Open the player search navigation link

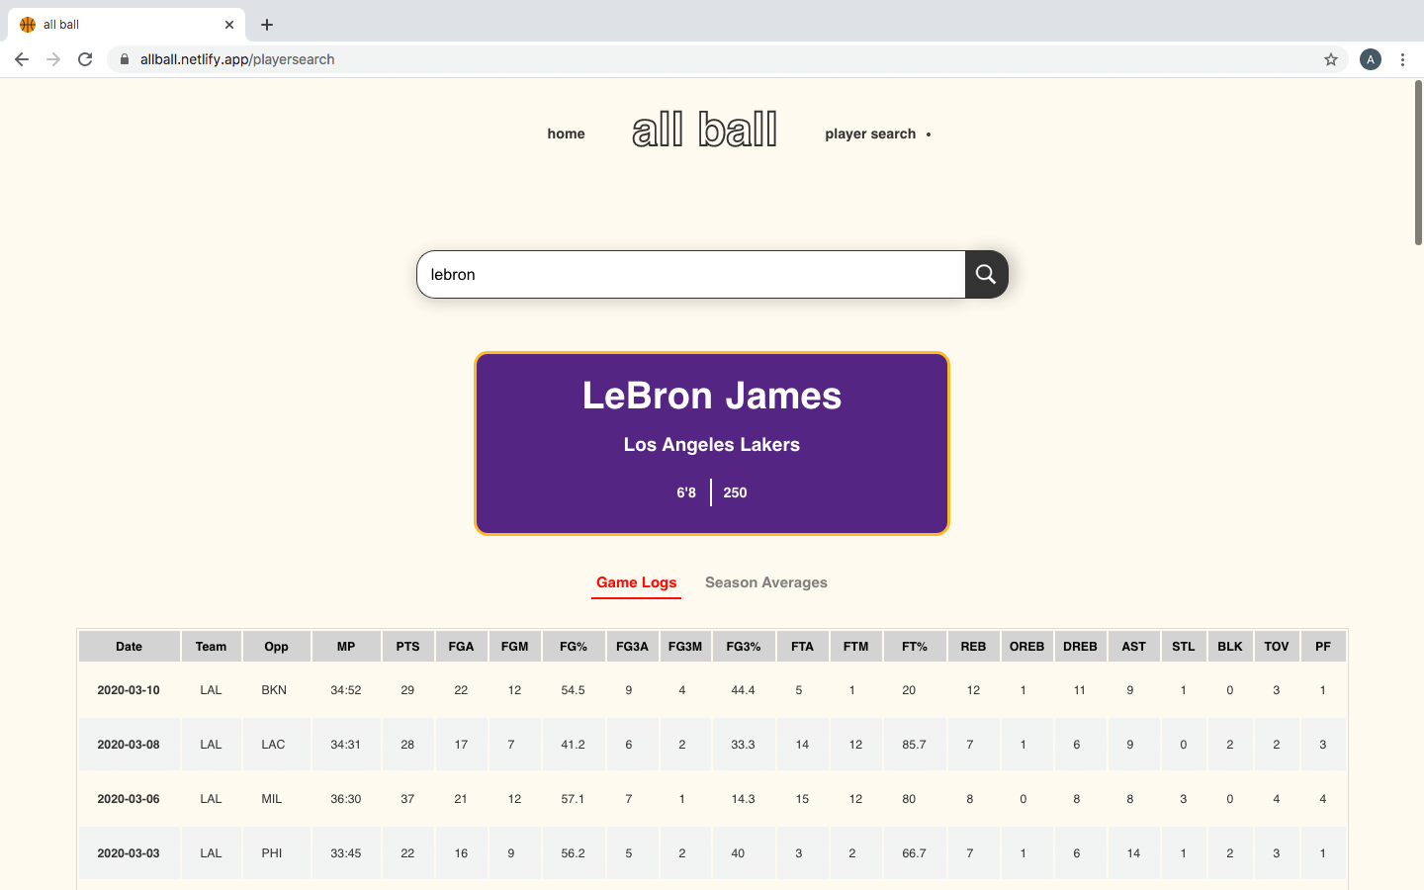pos(870,133)
